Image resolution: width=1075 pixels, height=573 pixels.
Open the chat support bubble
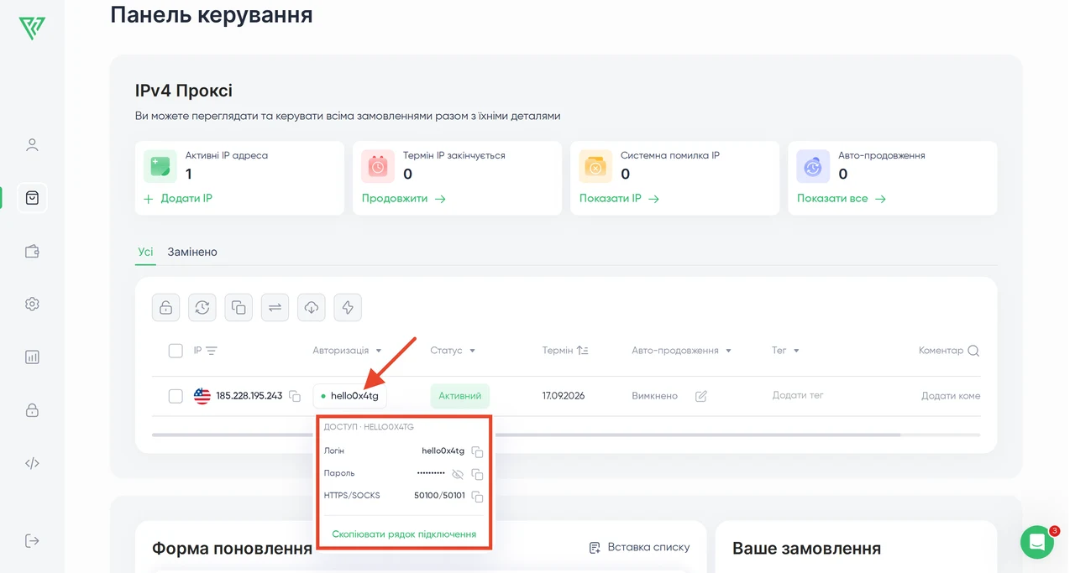(x=1037, y=542)
